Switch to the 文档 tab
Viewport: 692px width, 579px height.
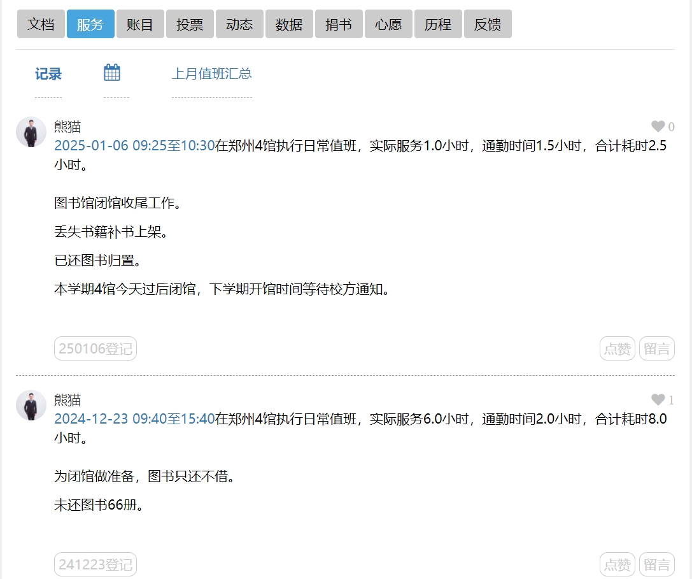click(41, 25)
